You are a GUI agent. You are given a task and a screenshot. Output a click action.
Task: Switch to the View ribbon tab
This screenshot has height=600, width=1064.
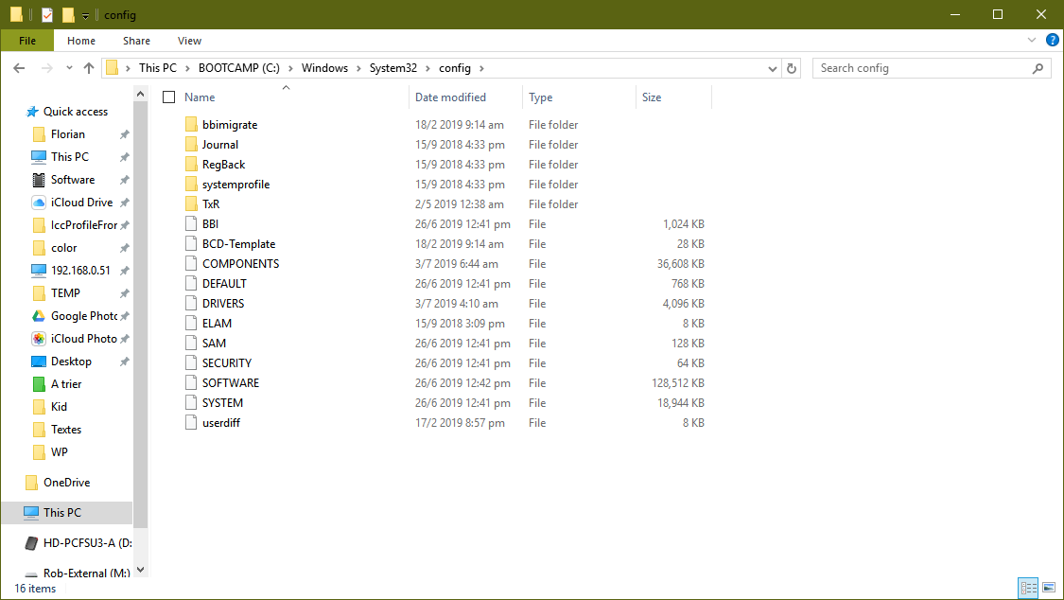189,41
